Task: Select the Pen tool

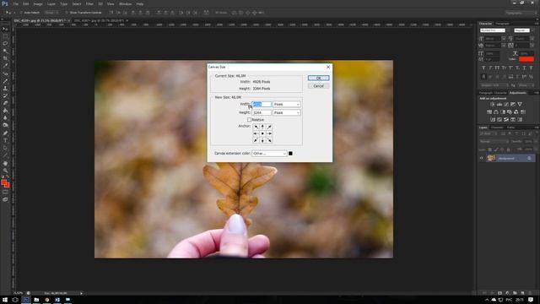Action: coord(5,133)
